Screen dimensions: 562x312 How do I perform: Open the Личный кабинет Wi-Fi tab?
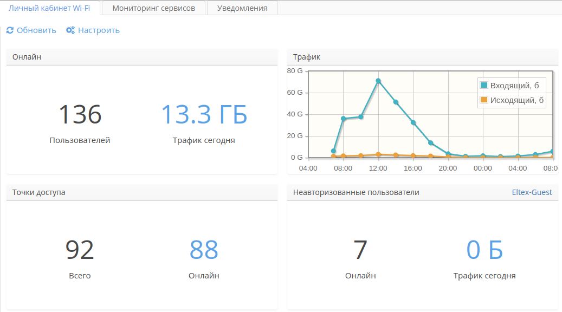point(49,8)
